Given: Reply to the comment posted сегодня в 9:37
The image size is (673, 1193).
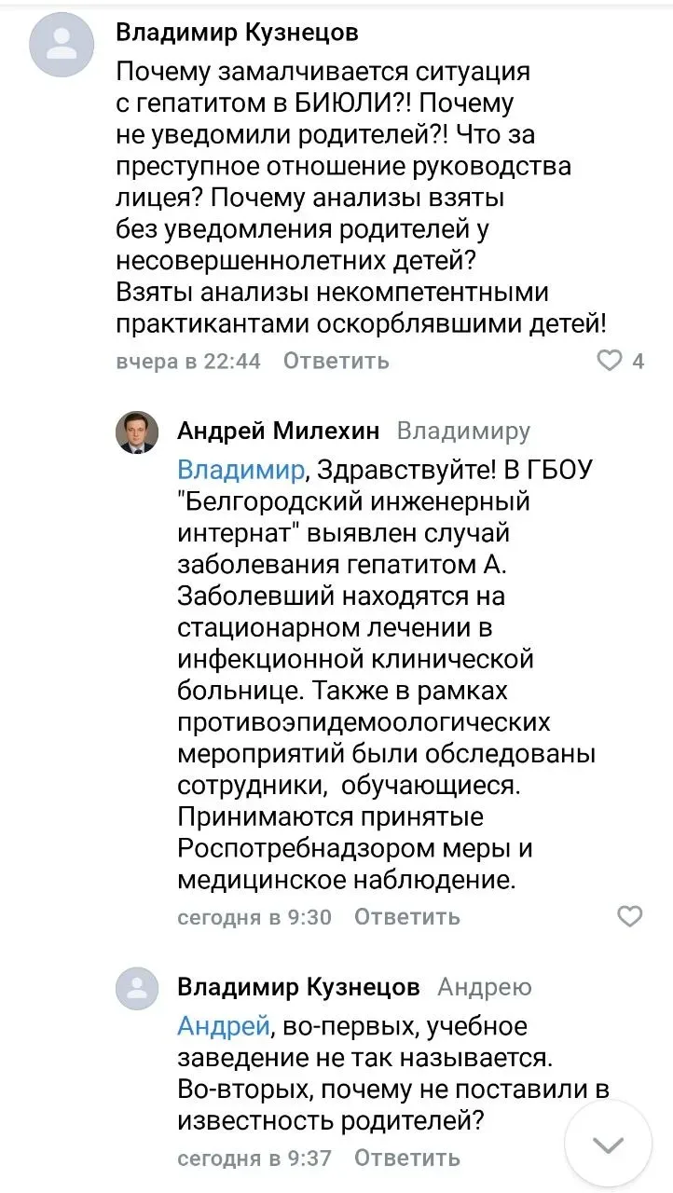Looking at the screenshot, I should (x=407, y=1159).
